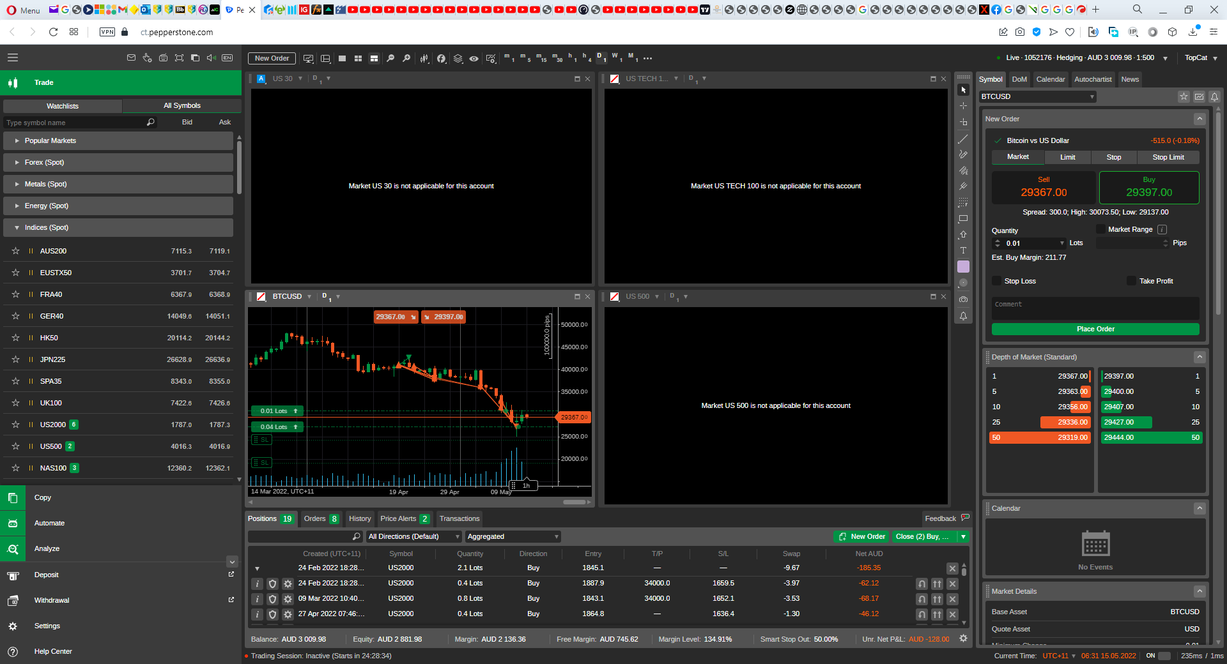Switch to the Autochartist tab
This screenshot has width=1227, height=664.
pyautogui.click(x=1093, y=79)
